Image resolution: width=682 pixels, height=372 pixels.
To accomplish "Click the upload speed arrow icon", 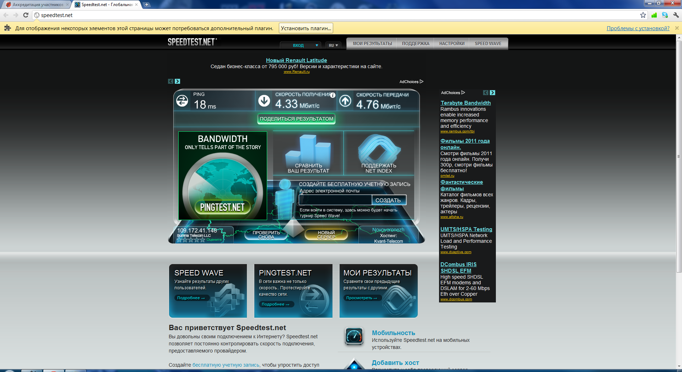I will point(345,101).
